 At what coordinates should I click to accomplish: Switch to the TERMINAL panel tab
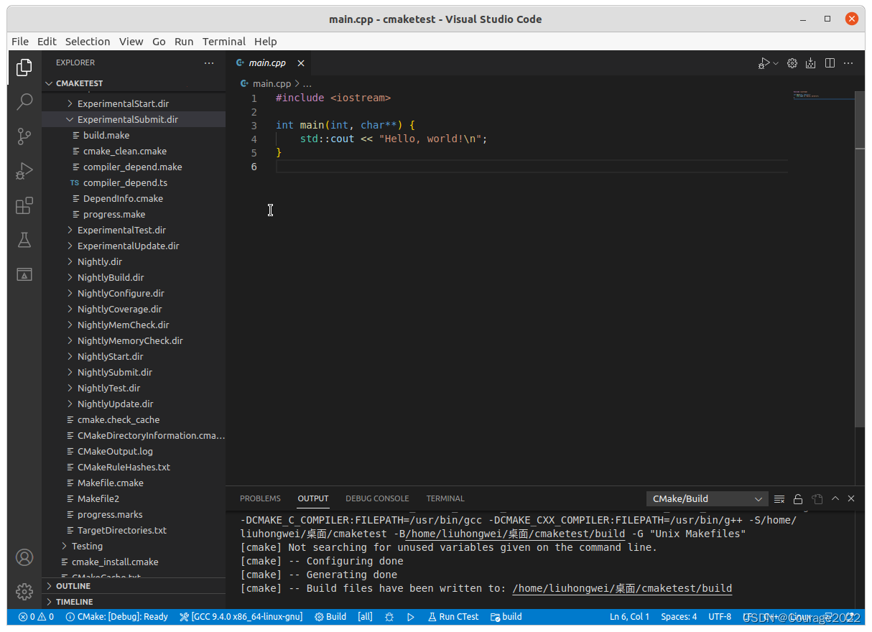(x=445, y=498)
